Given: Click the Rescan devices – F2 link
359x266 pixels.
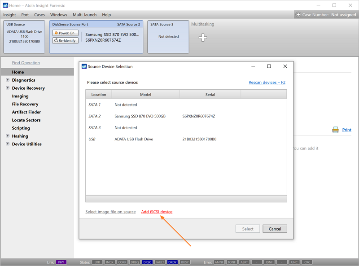Looking at the screenshot, I should (x=267, y=83).
